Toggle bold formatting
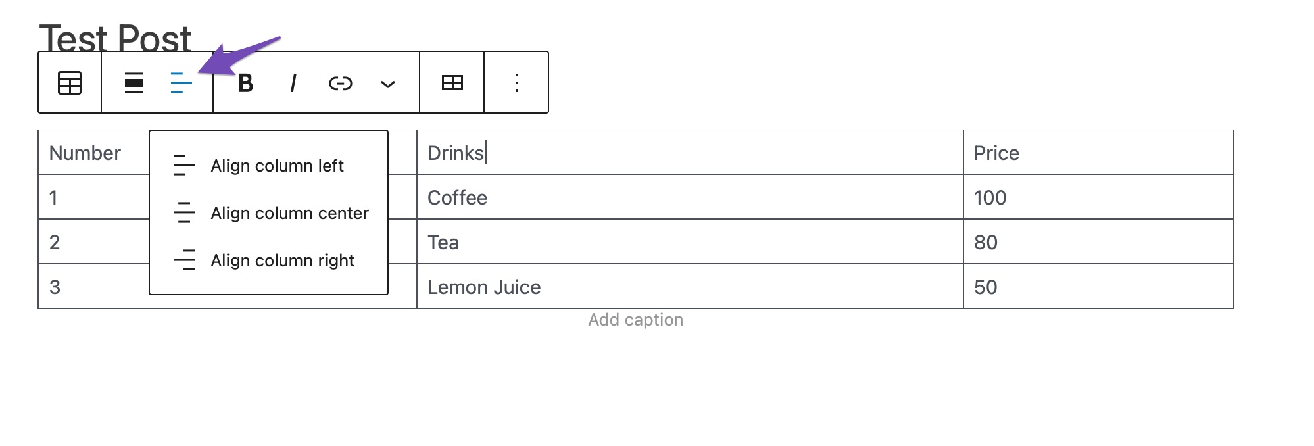The width and height of the screenshot is (1314, 446). point(245,83)
